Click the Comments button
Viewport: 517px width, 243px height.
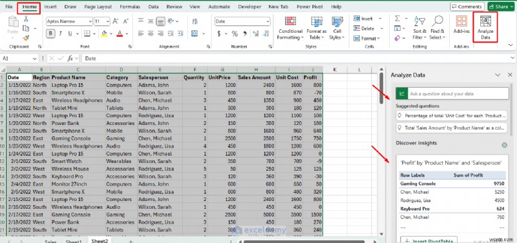click(x=467, y=6)
